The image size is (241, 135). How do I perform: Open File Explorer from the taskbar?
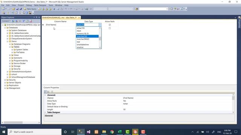pos(104,132)
